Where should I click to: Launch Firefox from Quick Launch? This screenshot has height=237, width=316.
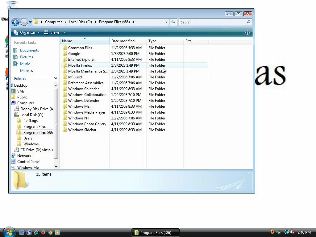click(43, 232)
